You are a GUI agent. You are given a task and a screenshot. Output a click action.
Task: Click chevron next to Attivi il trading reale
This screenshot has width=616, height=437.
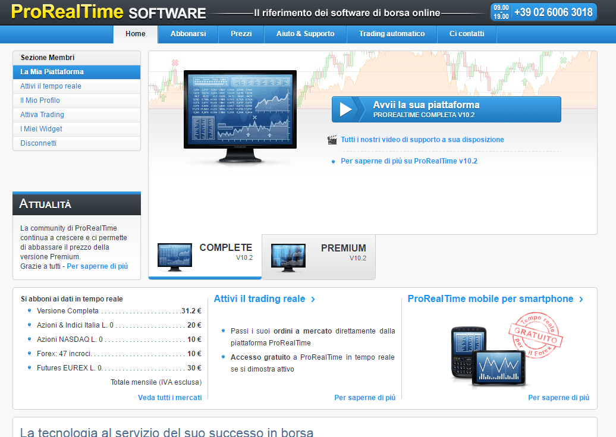pyautogui.click(x=313, y=300)
